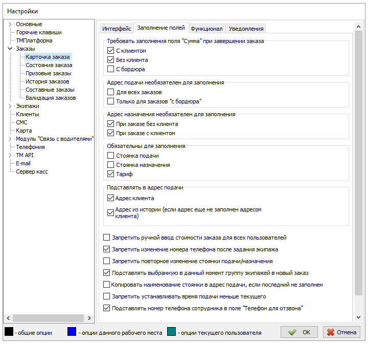
Task: Open the Уведомления tab
Action: point(246,29)
